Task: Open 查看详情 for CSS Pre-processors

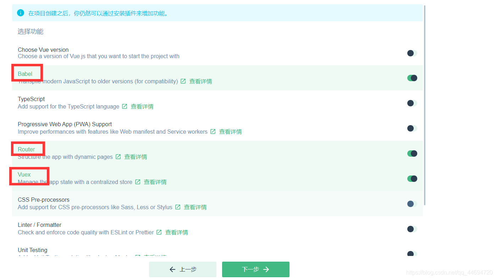Action: pos(195,207)
